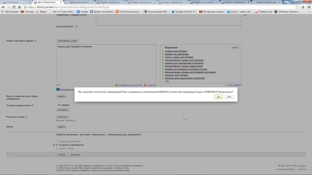The width and height of the screenshot is (312, 175).
Task: Click the help icon beside Новые ключевые фразы
Action: coord(35,41)
